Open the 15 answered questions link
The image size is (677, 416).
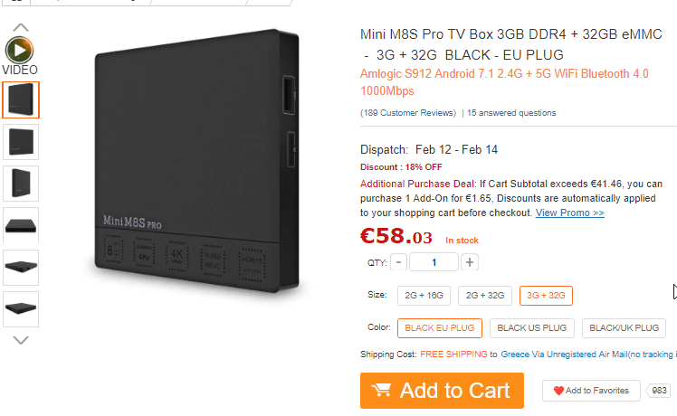[511, 113]
